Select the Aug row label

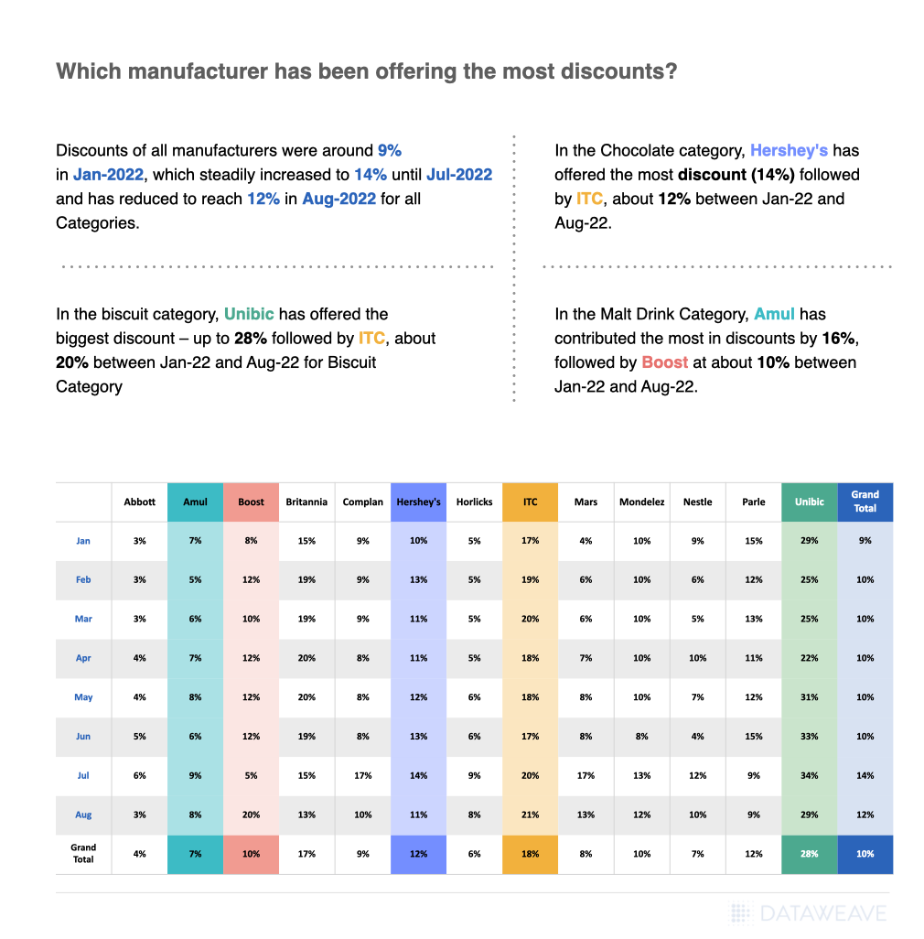(83, 815)
